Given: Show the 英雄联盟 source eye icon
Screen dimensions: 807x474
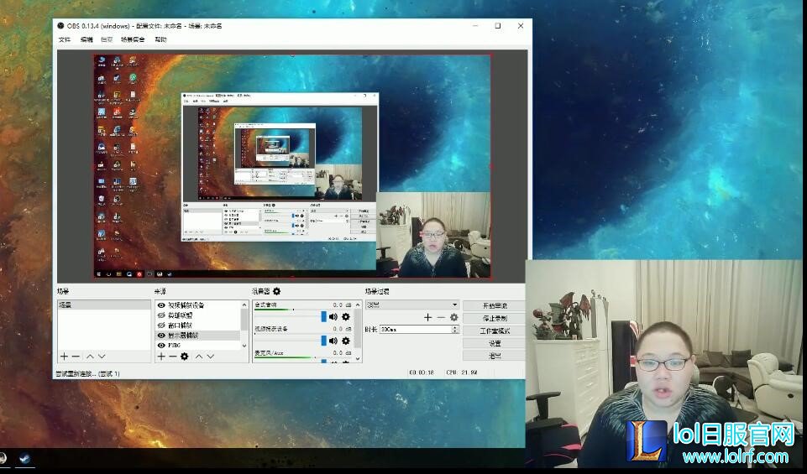Looking at the screenshot, I should pos(161,315).
